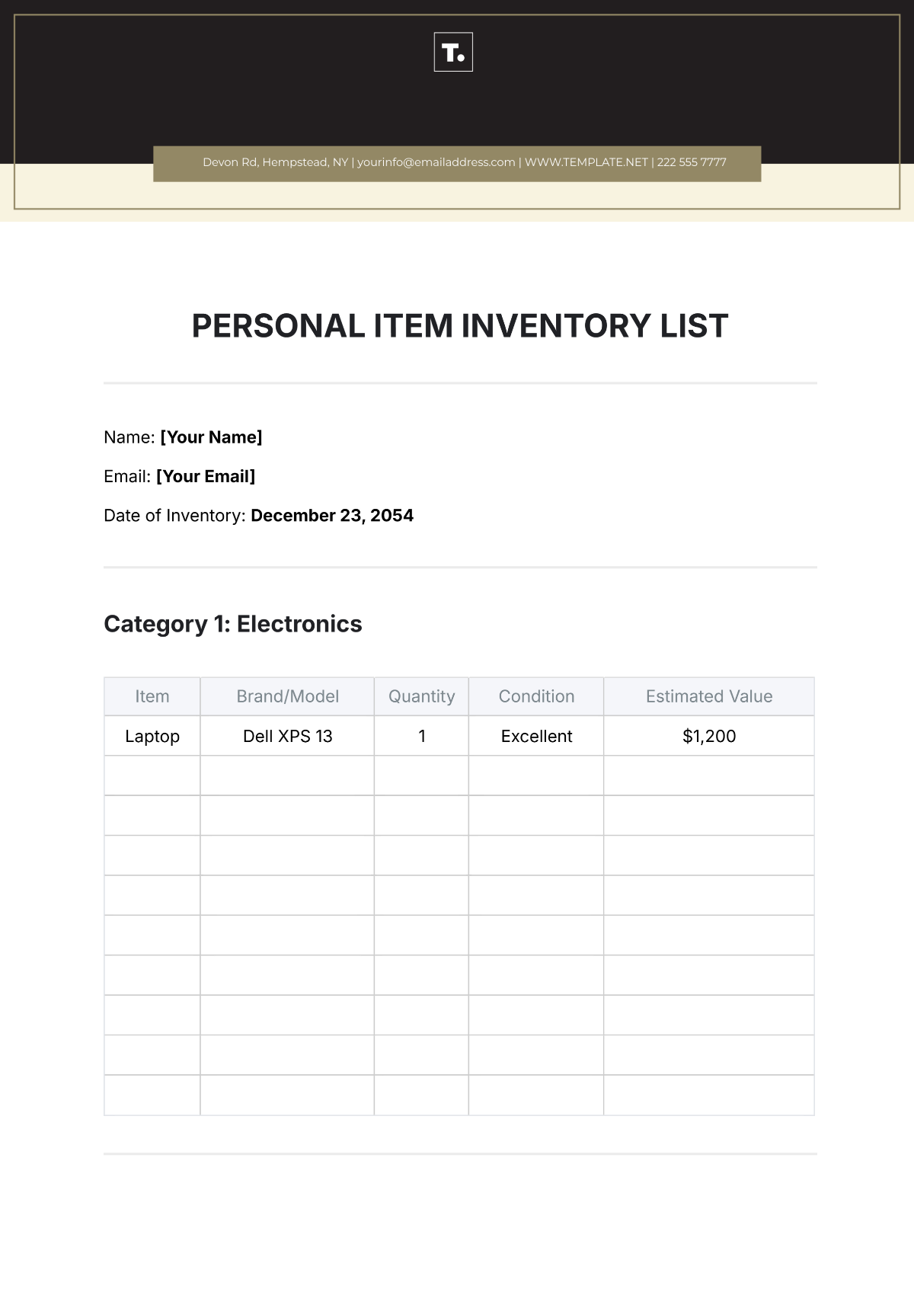Click the empty Item cell below Laptop
The width and height of the screenshot is (914, 1292).
pos(152,776)
